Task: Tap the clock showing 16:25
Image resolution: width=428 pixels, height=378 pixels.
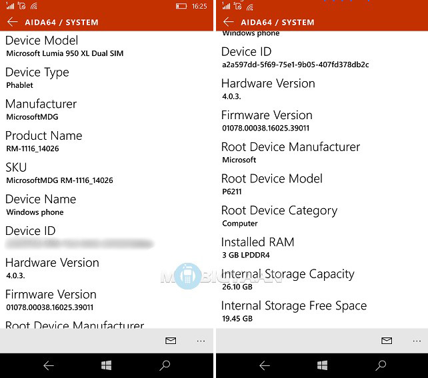Action: (x=199, y=6)
